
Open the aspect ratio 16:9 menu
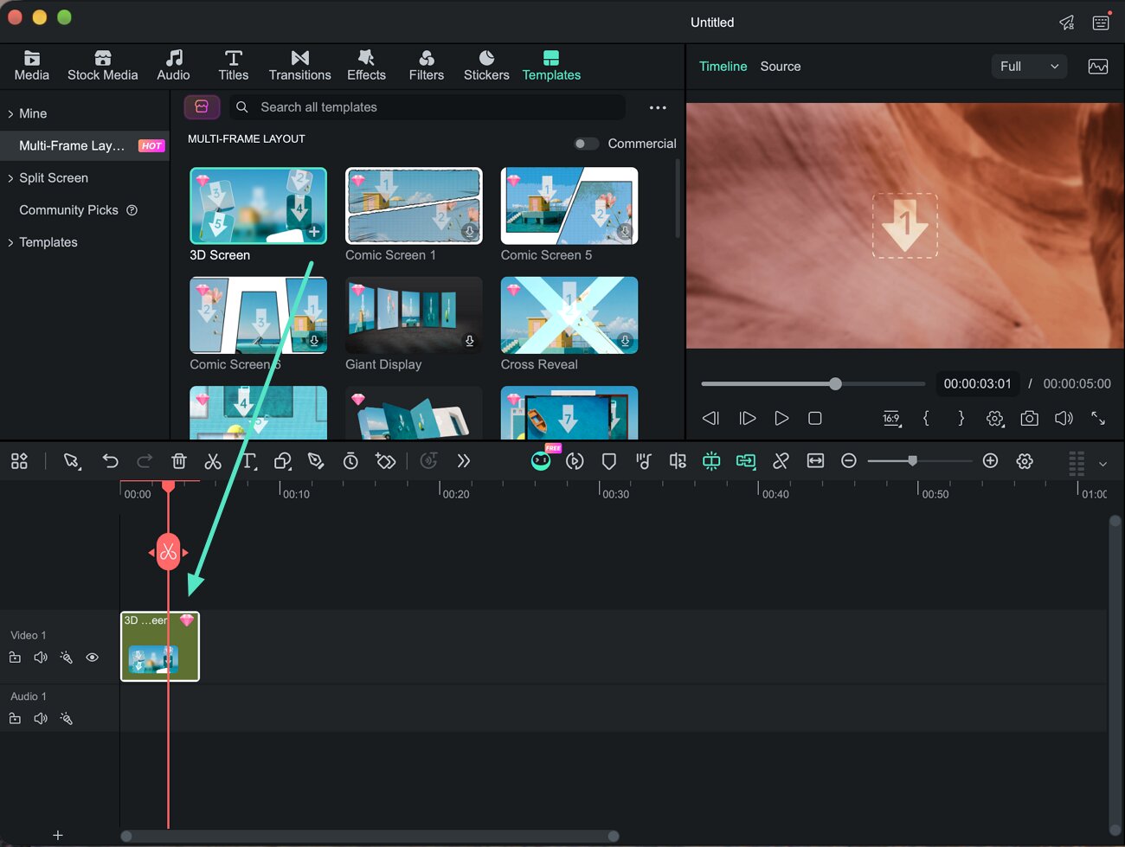coord(891,419)
